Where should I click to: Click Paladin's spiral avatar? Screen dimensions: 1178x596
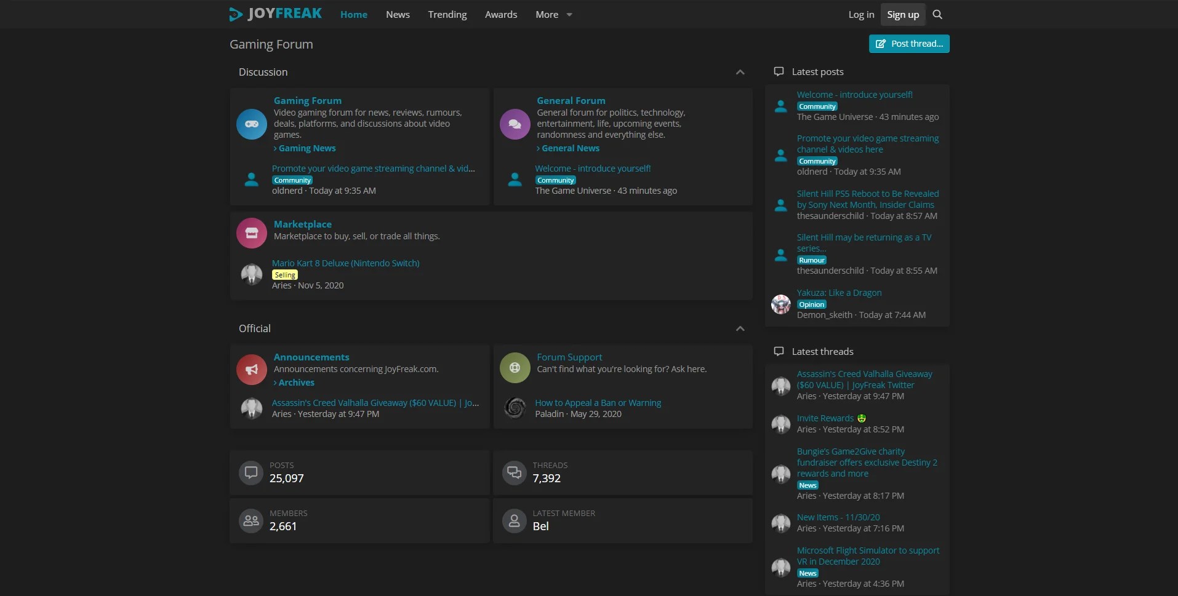tap(515, 408)
